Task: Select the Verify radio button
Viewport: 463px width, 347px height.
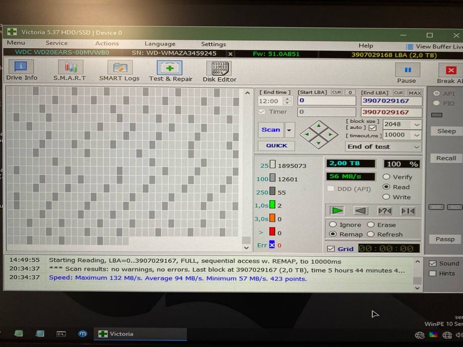Action: tap(386, 177)
